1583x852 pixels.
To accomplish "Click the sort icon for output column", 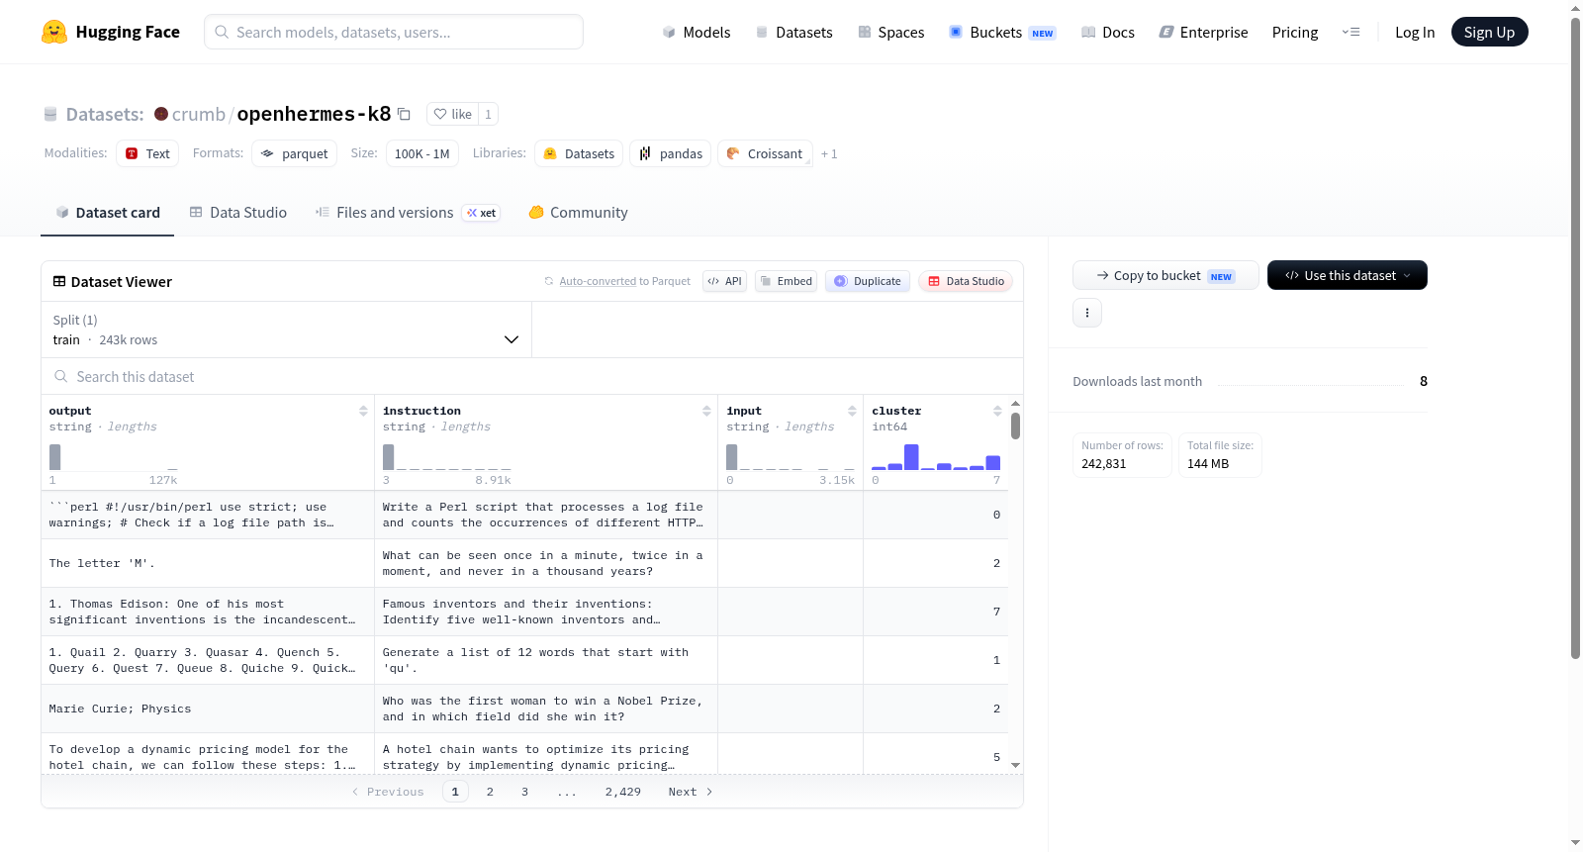I will point(363,411).
